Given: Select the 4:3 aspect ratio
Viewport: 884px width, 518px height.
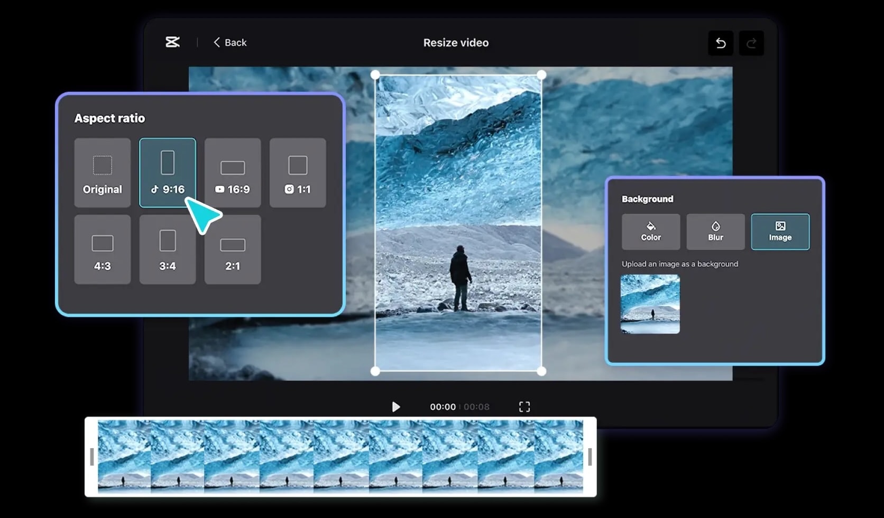Looking at the screenshot, I should (103, 249).
